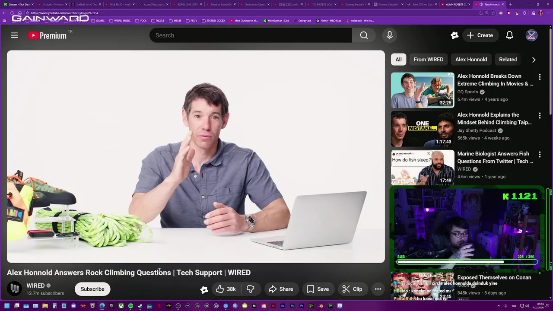Open the MEME bookmarks folder
The image size is (553, 311).
click(175, 21)
